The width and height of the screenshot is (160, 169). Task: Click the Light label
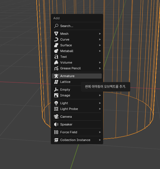pos(64,103)
